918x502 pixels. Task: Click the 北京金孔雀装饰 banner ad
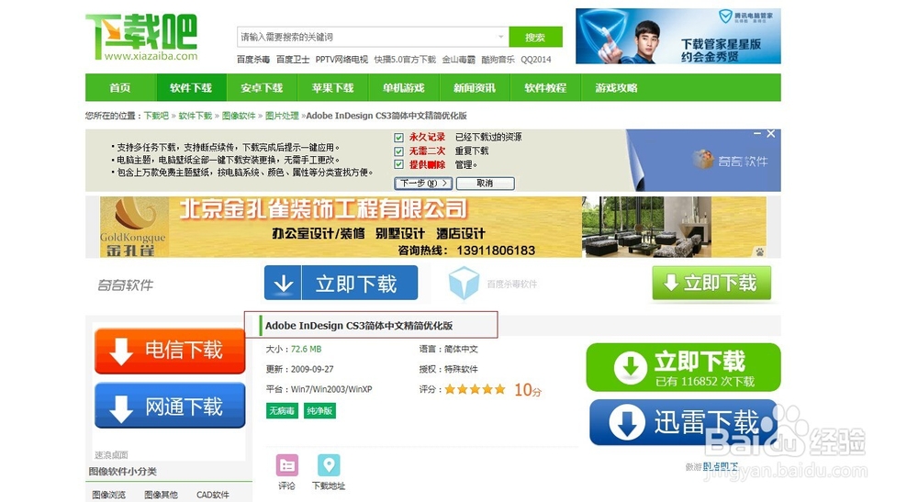[x=433, y=227]
